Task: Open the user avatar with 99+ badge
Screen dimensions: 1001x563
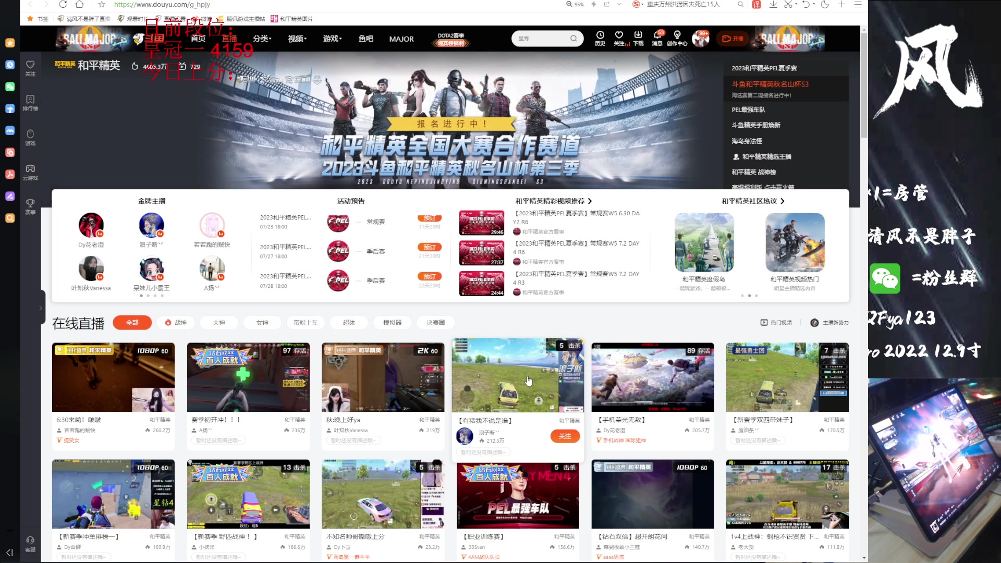Action: [700, 38]
